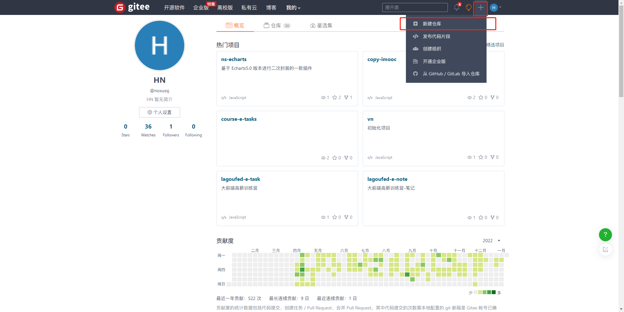Click the 最近一年贡献：522 次 text
The image size is (624, 312).
(239, 298)
